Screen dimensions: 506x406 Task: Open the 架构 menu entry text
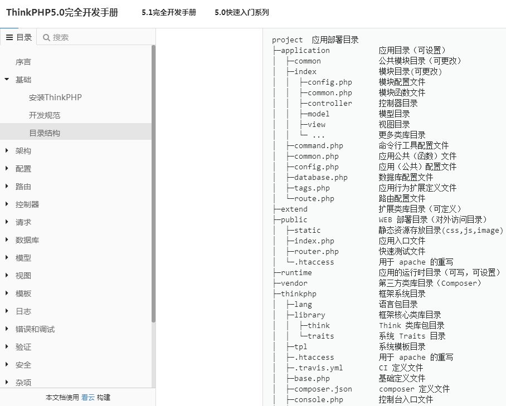click(x=23, y=151)
